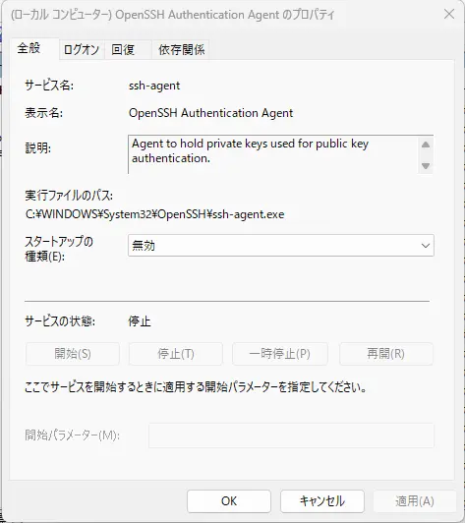Click the display name OpenSSH Authentication Agent
The width and height of the screenshot is (465, 523).
[x=210, y=113]
